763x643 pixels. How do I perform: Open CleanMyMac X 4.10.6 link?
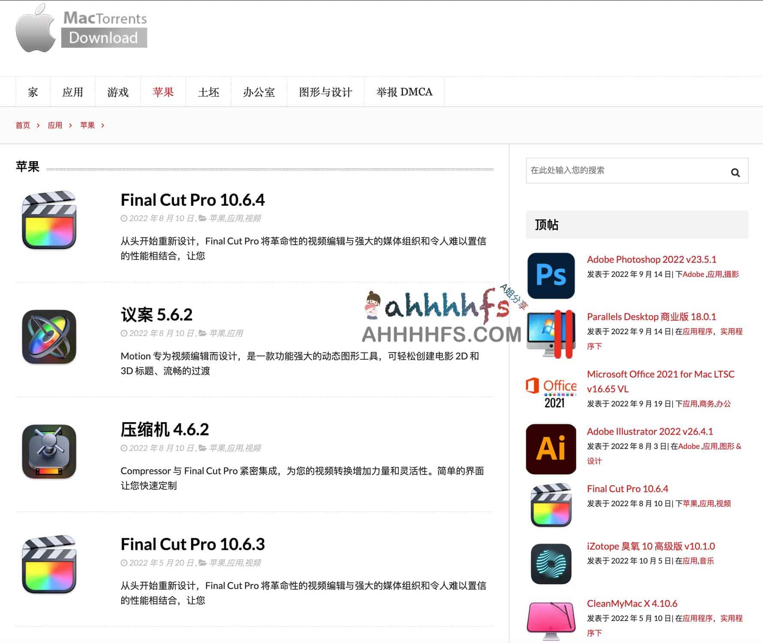632,604
